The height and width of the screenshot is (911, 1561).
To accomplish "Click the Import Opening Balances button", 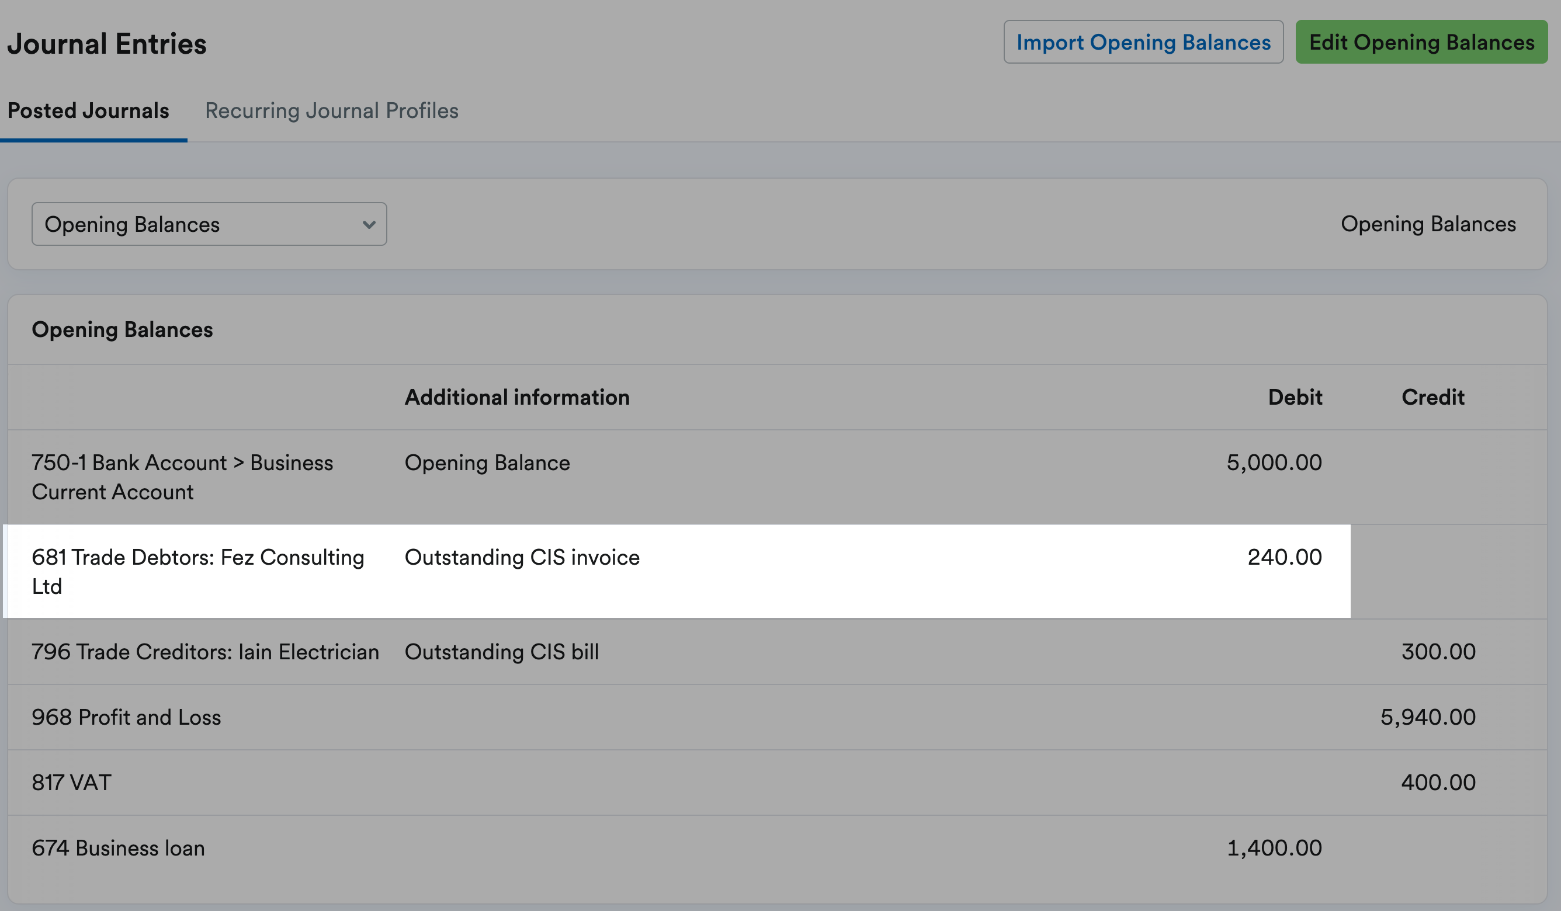I will (1143, 42).
